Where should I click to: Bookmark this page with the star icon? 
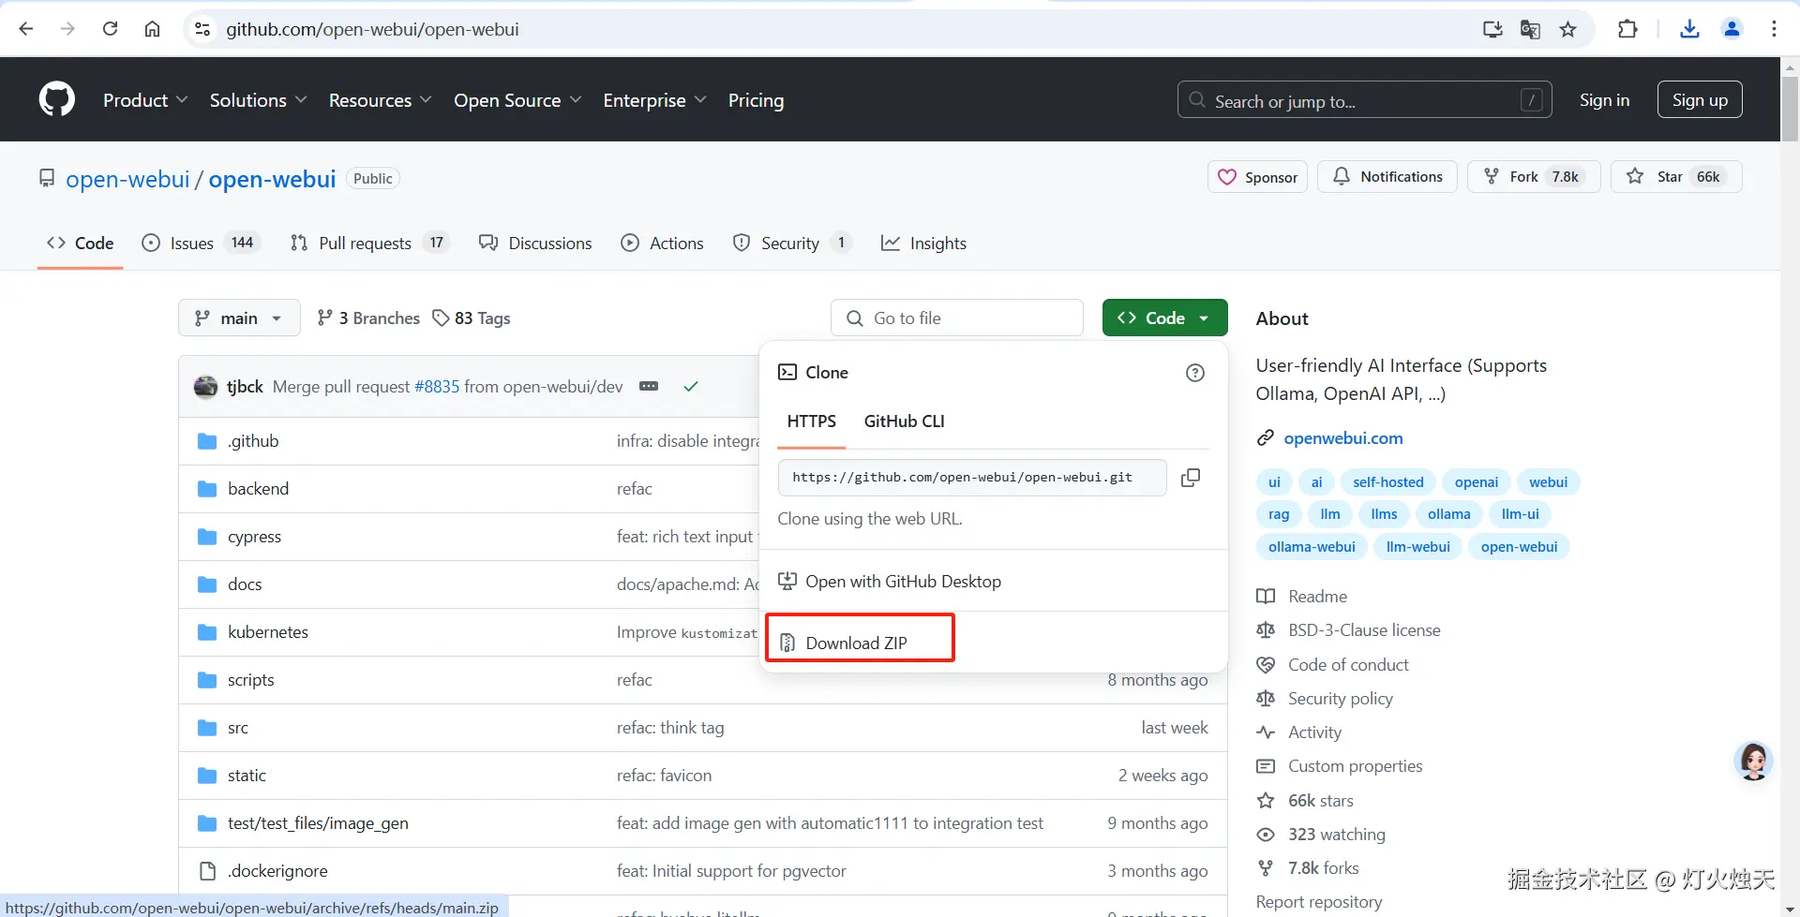tap(1567, 29)
